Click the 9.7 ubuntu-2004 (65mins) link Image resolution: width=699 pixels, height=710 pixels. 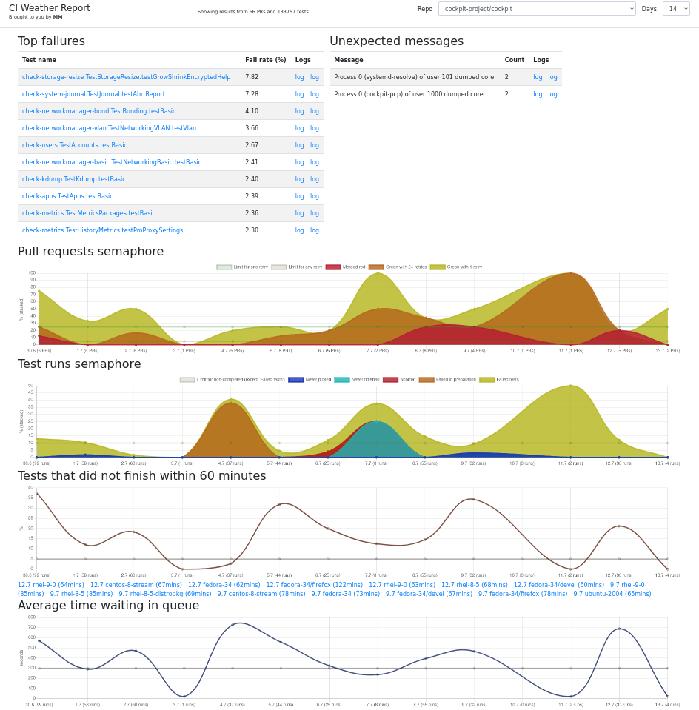pos(612,594)
